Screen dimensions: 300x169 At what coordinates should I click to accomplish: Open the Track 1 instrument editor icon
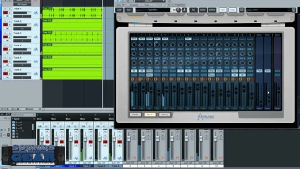(x=36, y=13)
